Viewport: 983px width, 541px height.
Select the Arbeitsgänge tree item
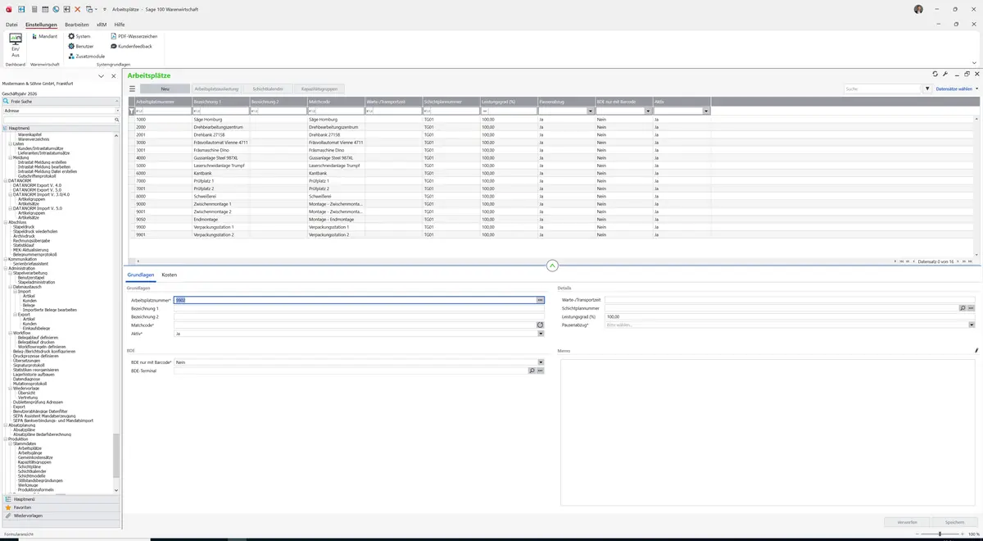coord(29,452)
